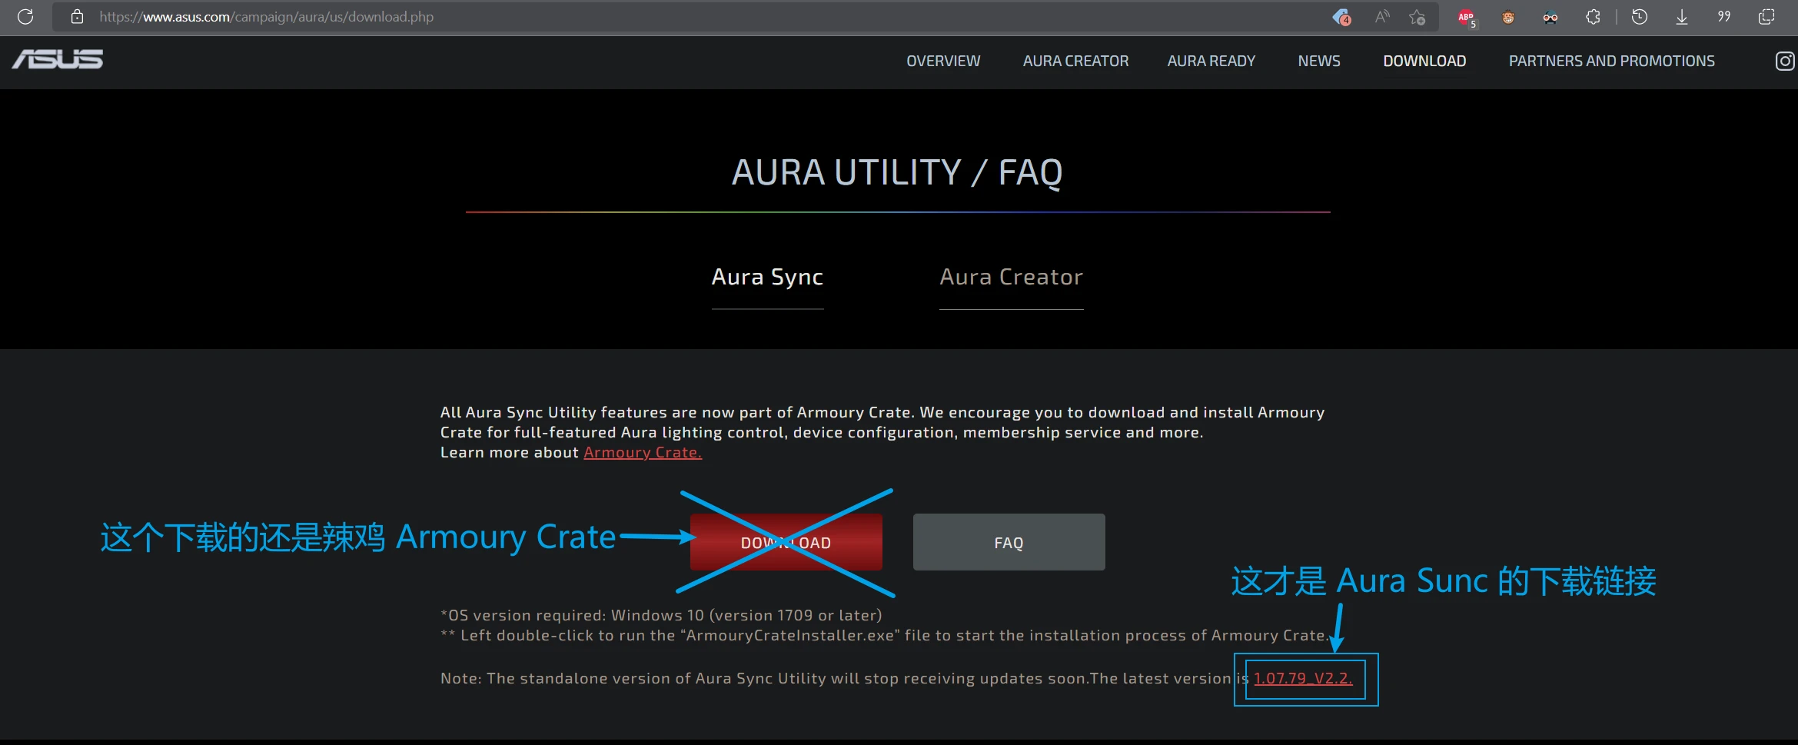
Task: Open the Extensions puzzle piece menu
Action: (x=1593, y=17)
